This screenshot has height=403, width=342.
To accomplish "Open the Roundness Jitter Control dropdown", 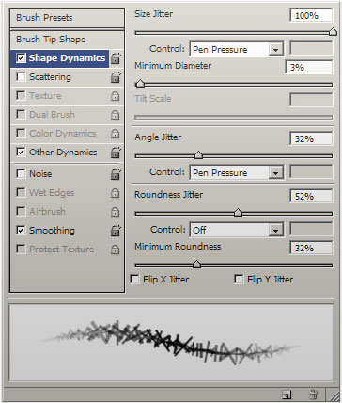I will tap(237, 230).
